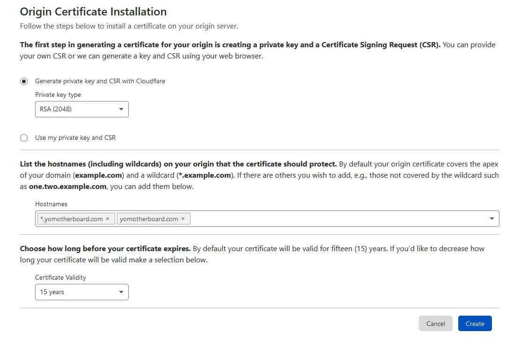Click the Certificate Validity label
The image size is (520, 354).
(60, 277)
